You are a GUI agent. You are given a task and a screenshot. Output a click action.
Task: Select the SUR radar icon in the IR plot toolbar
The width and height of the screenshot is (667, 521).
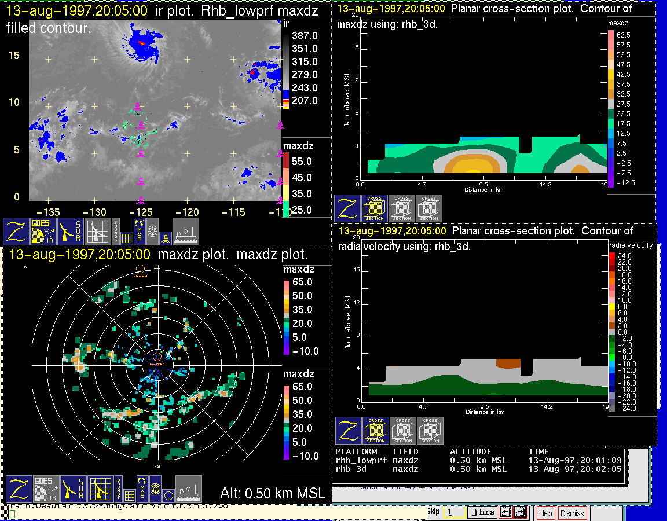pos(70,231)
